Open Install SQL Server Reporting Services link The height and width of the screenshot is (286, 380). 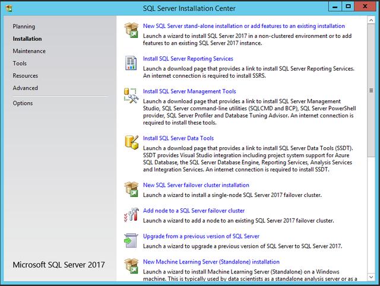tap(188, 59)
